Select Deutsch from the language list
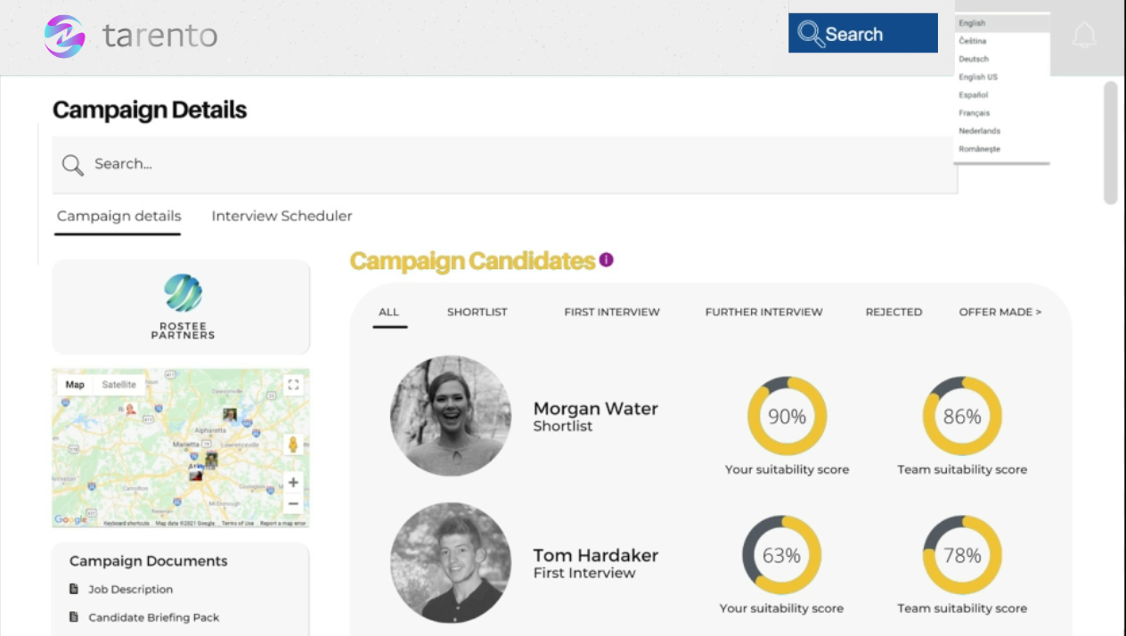Image resolution: width=1126 pixels, height=636 pixels. pos(974,59)
